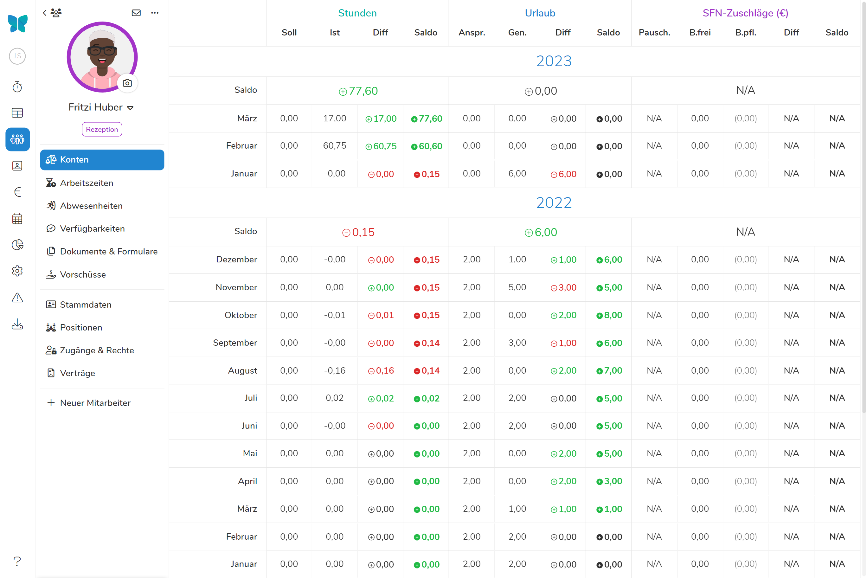The width and height of the screenshot is (867, 578).
Task: Select Abwesenheiten in employee menu
Action: 91,206
